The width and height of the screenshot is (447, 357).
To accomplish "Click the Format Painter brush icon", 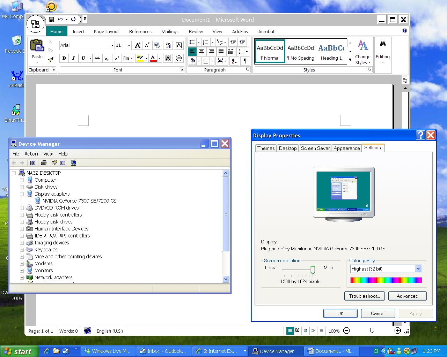I will tap(51, 59).
